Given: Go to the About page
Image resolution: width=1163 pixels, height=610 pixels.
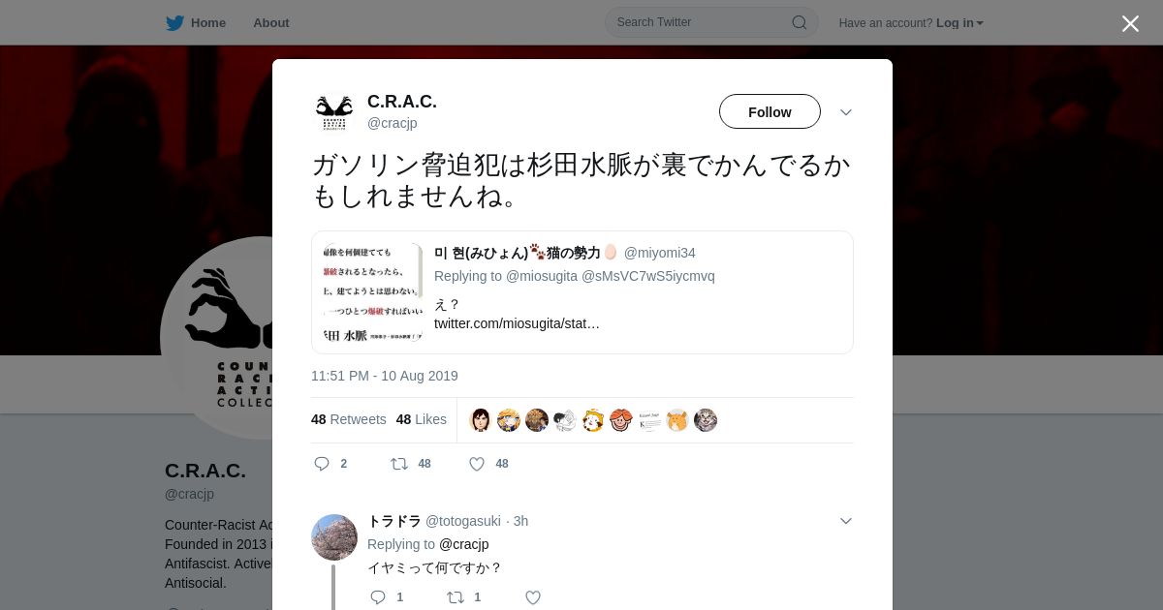Looking at the screenshot, I should pos(271,22).
